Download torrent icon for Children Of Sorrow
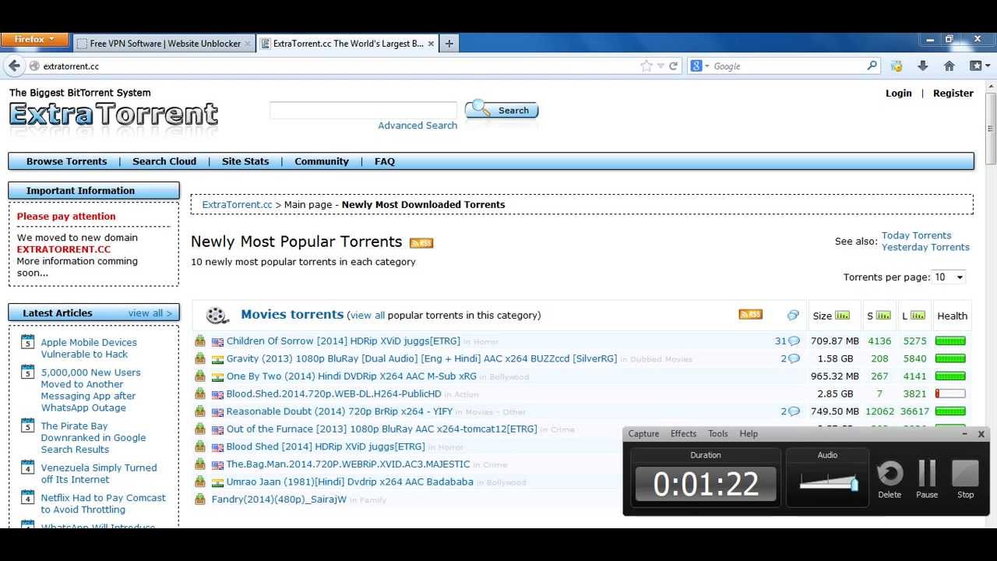The width and height of the screenshot is (997, 561). click(x=200, y=341)
